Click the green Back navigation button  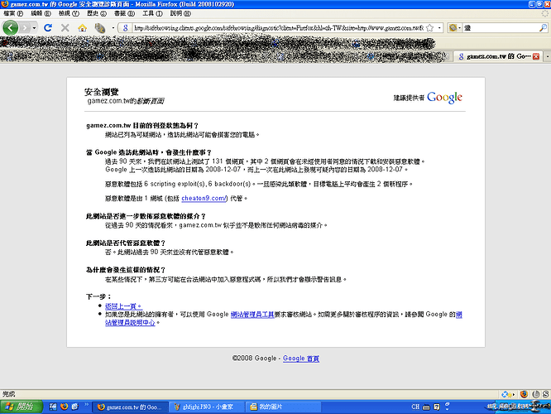(10, 27)
